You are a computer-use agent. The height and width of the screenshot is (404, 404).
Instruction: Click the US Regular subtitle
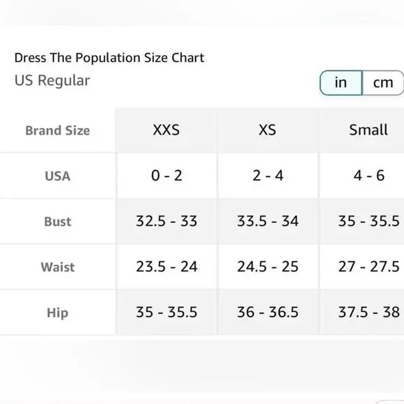(52, 80)
